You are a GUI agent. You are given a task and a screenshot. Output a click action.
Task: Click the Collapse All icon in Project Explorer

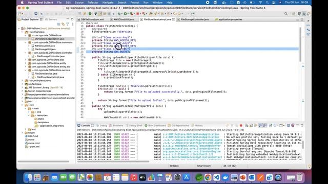click(x=59, y=24)
